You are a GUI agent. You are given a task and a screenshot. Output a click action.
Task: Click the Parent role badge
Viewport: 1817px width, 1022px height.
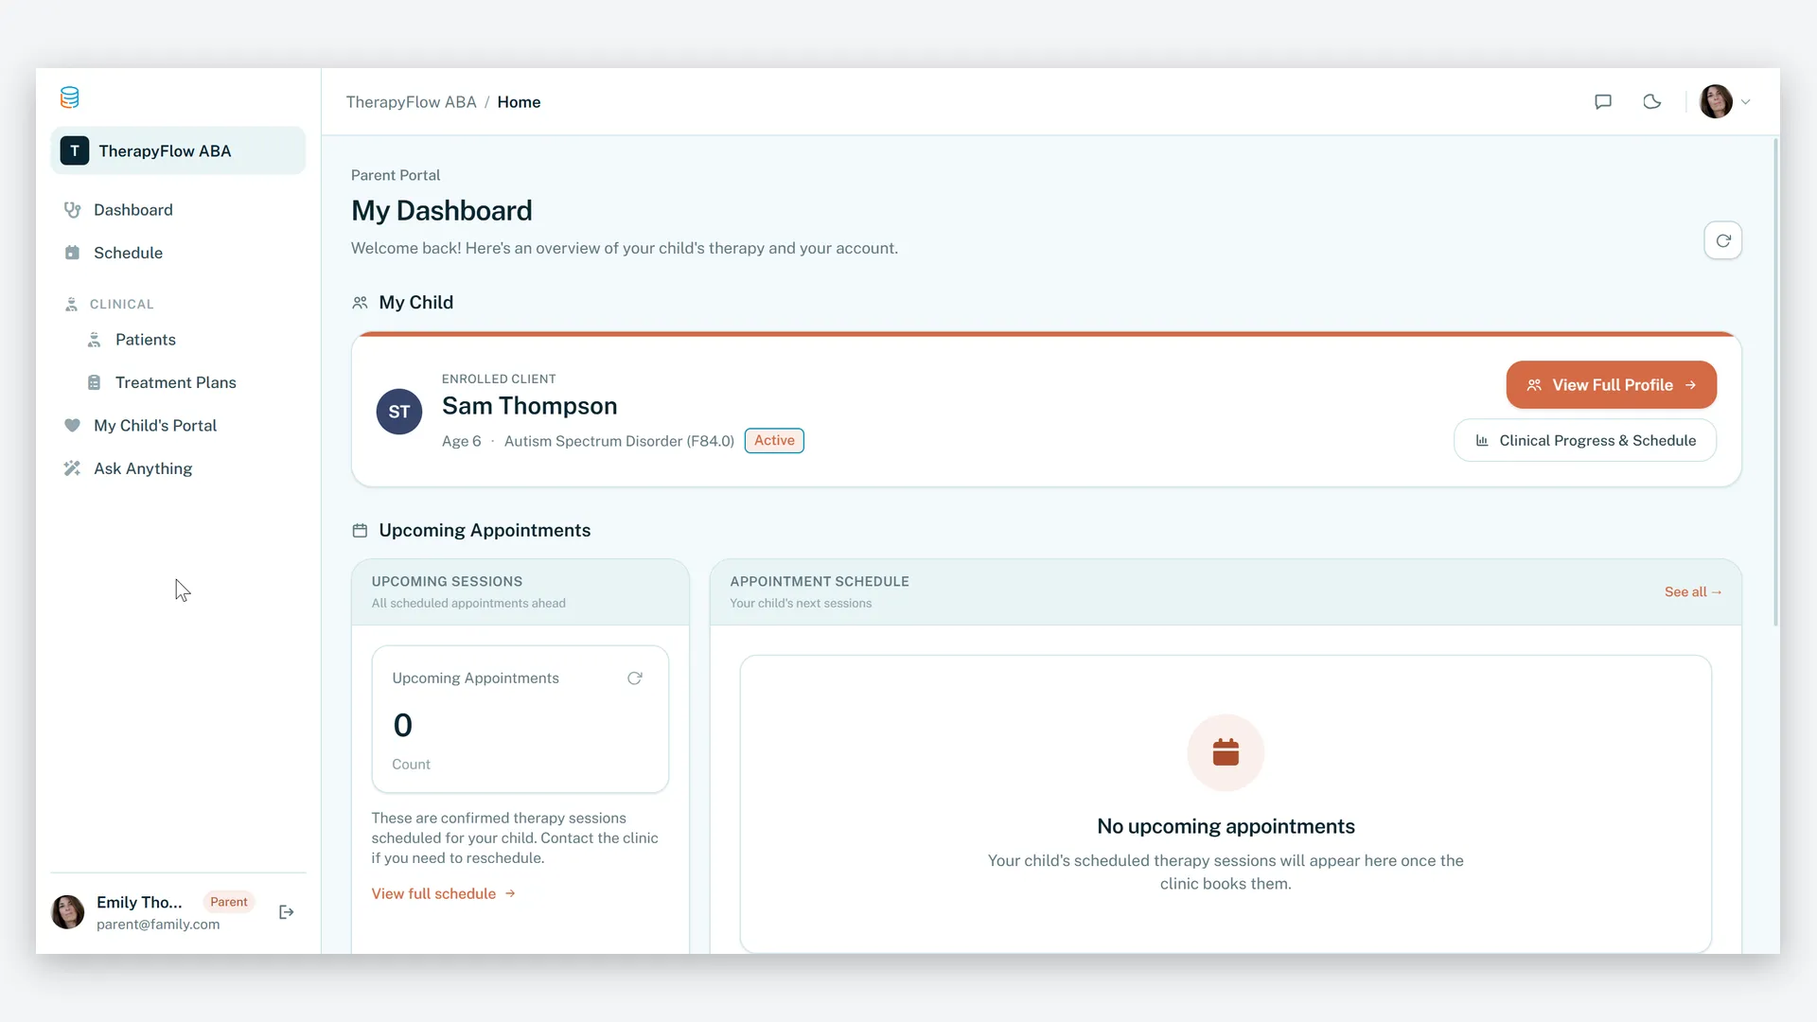pos(229,902)
